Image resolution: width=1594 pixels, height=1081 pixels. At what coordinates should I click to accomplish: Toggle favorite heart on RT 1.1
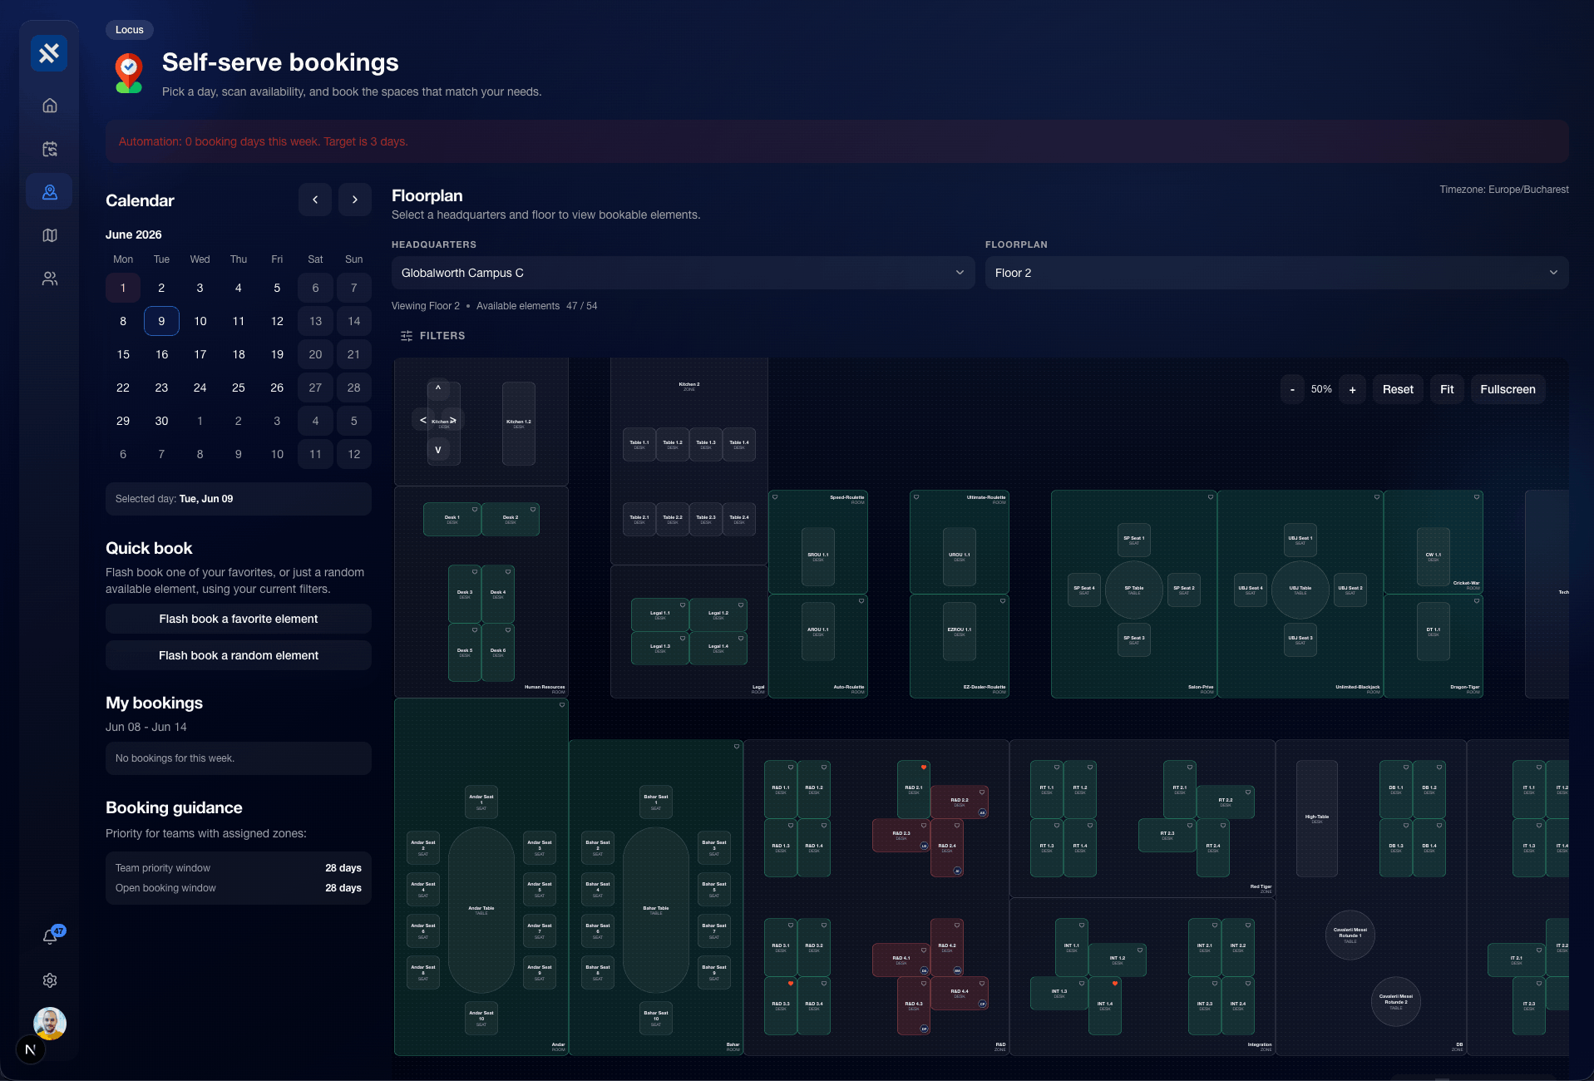[x=1057, y=767]
